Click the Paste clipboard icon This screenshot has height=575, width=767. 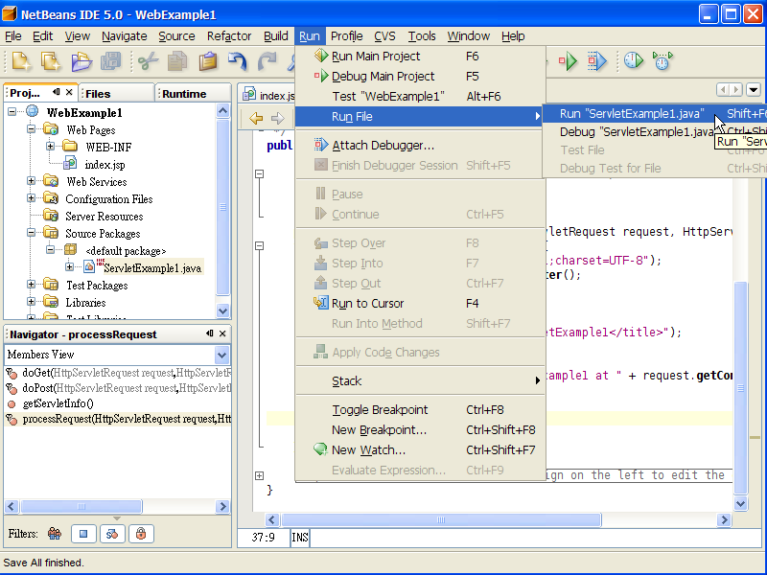[x=207, y=61]
